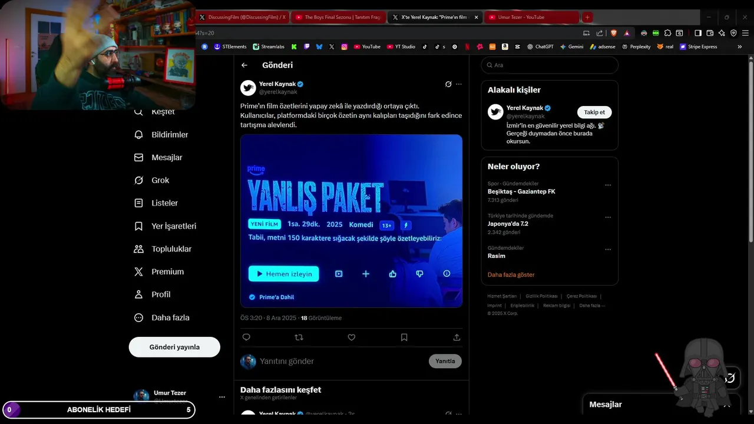Open the Gemini bookmark

[x=571, y=47]
